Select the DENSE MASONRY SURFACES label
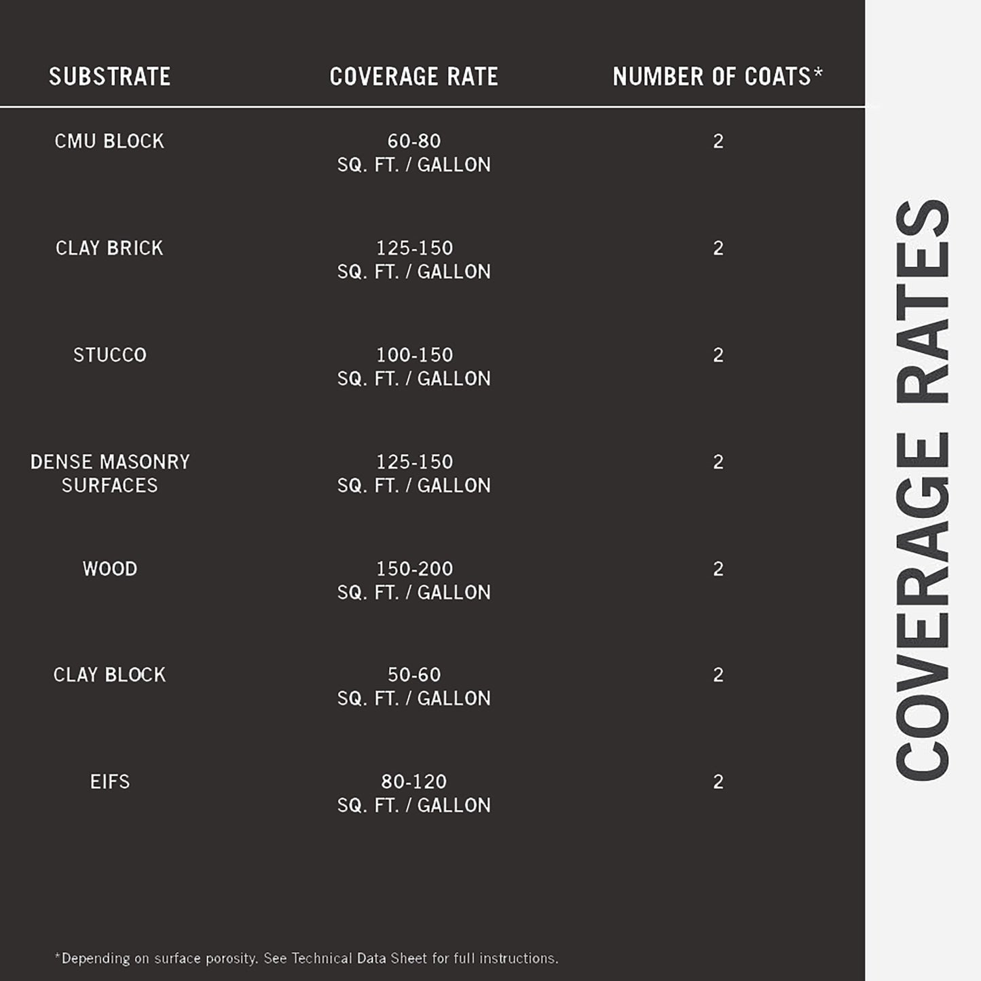The width and height of the screenshot is (981, 981). (109, 473)
